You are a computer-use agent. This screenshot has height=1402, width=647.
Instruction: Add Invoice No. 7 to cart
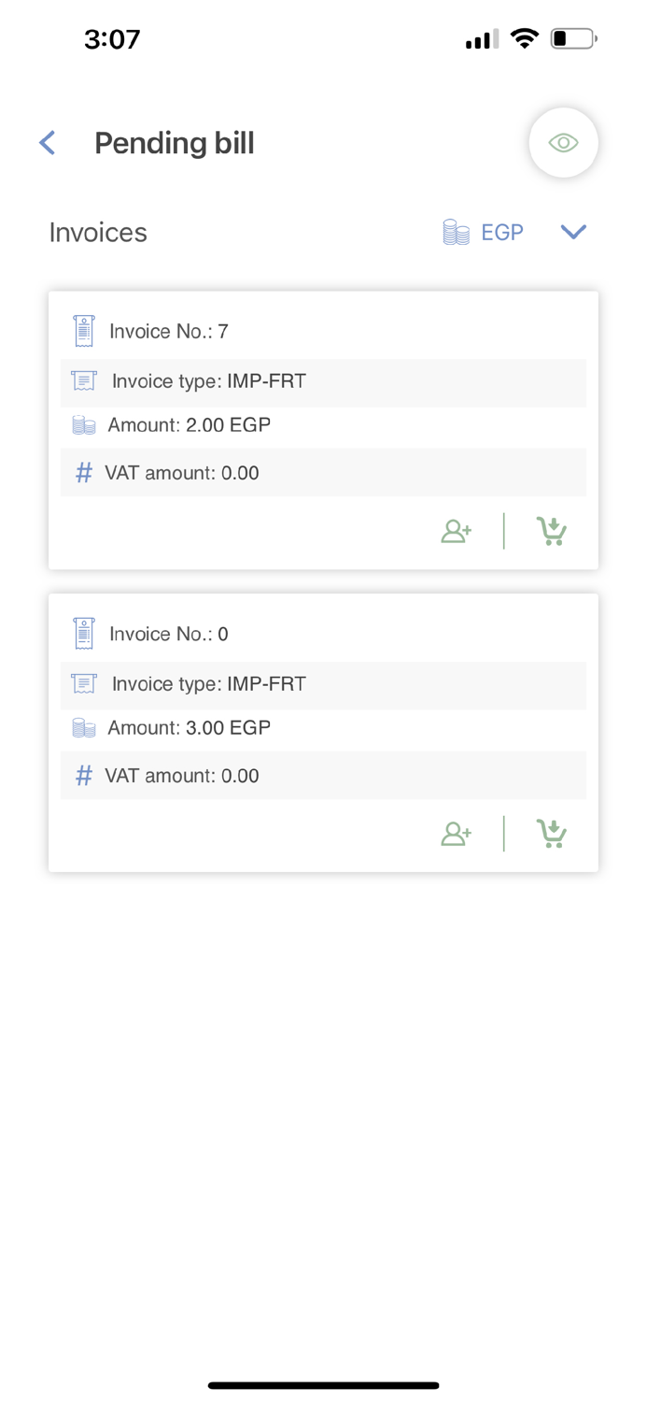[552, 531]
